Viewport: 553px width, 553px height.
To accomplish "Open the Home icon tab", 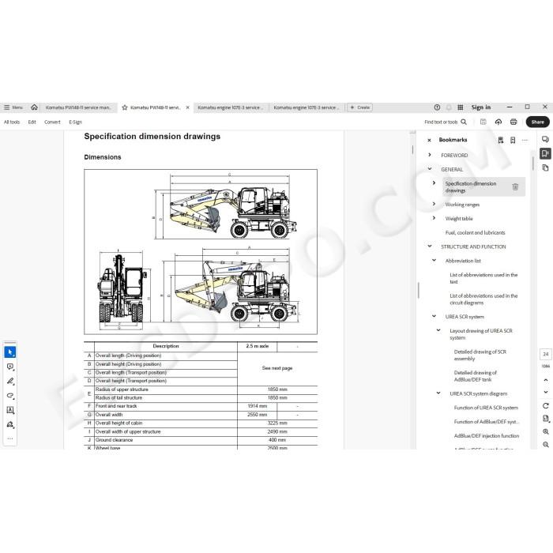I will pyautogui.click(x=34, y=107).
